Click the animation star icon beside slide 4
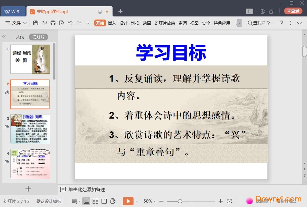The image size is (307, 207). [x=7, y=161]
